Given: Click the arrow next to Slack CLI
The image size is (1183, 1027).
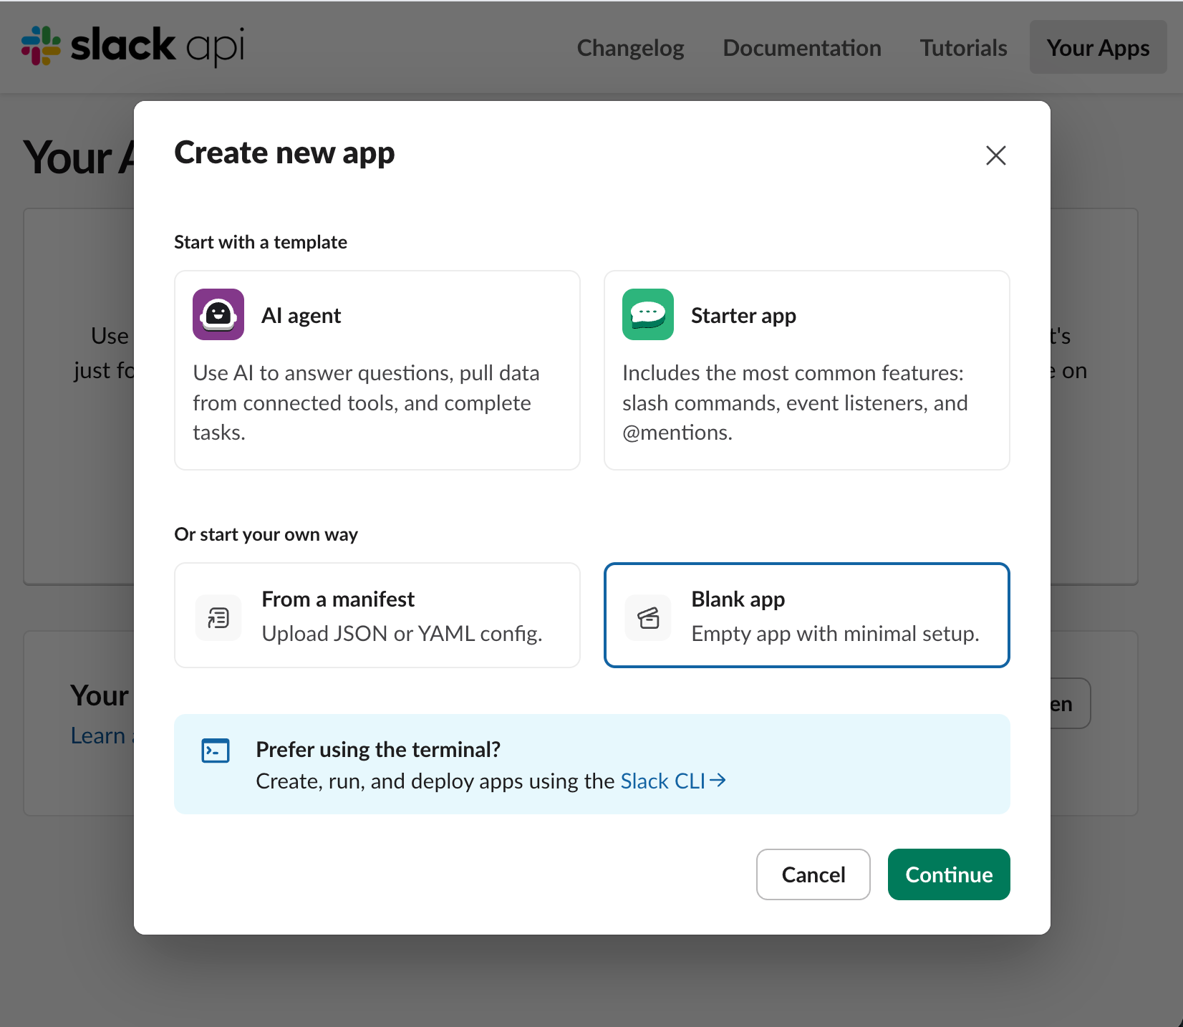Looking at the screenshot, I should [718, 780].
